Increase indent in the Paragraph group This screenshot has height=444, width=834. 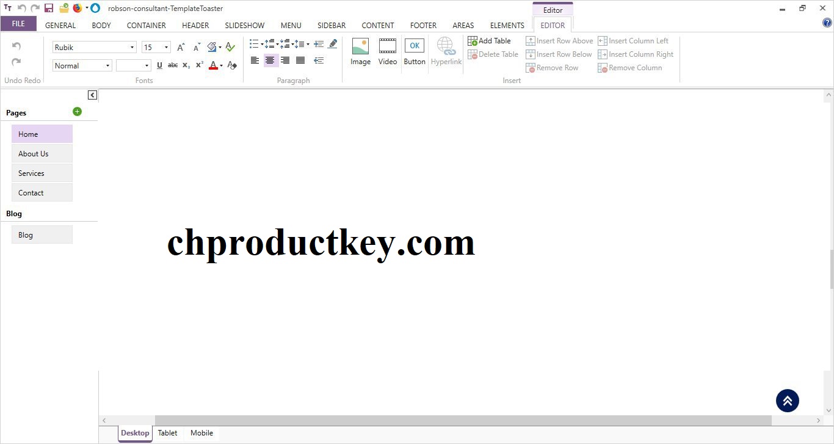(319, 44)
